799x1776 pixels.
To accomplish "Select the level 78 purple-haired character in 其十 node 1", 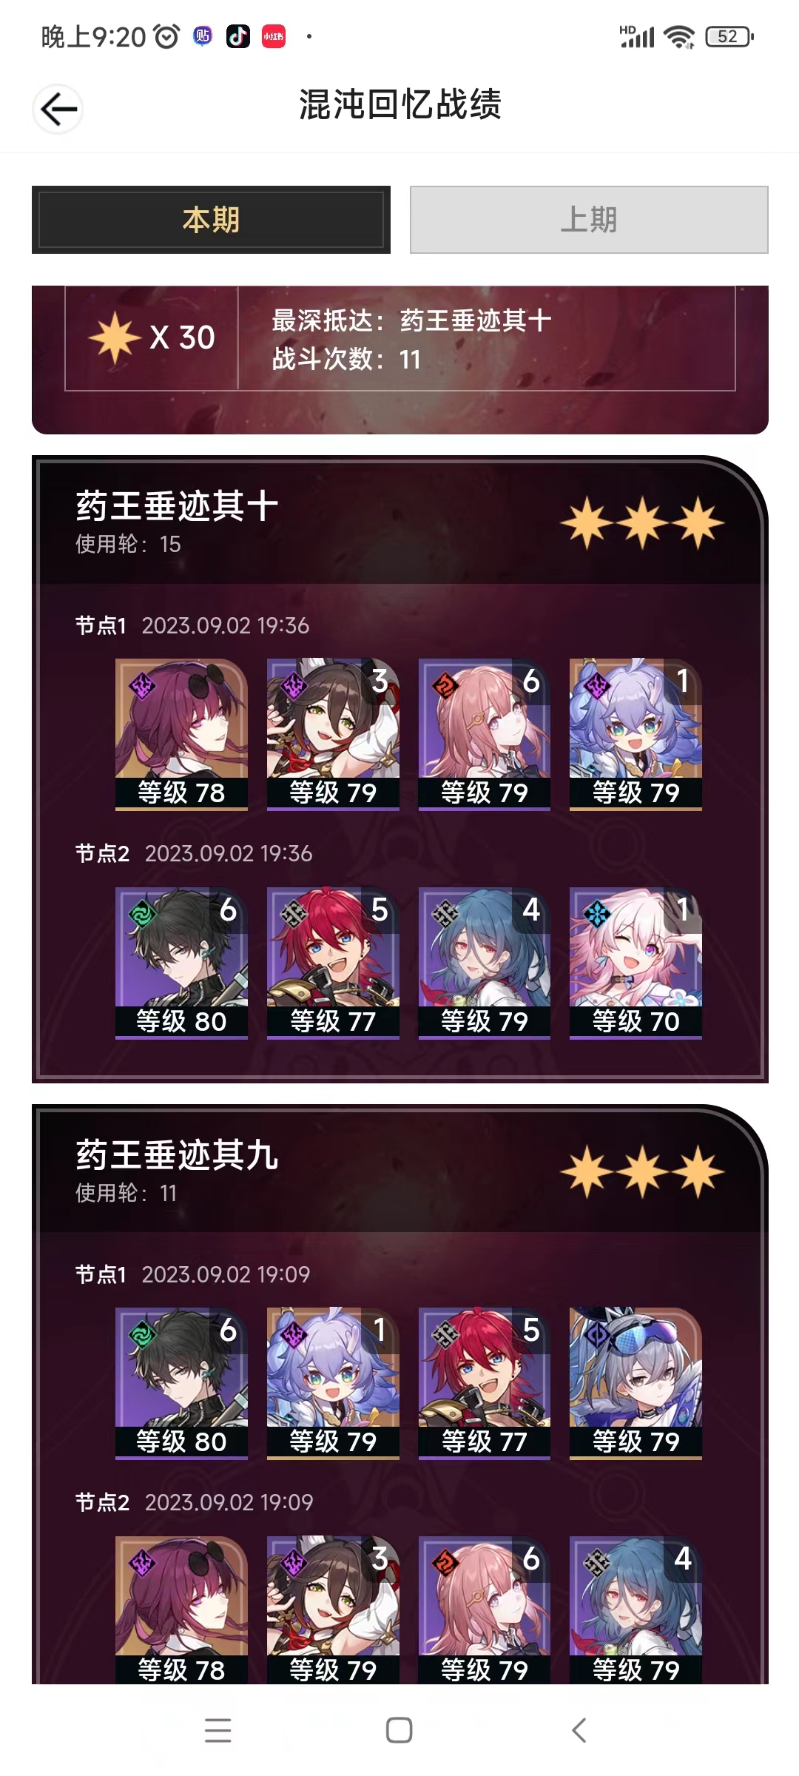I will click(181, 734).
